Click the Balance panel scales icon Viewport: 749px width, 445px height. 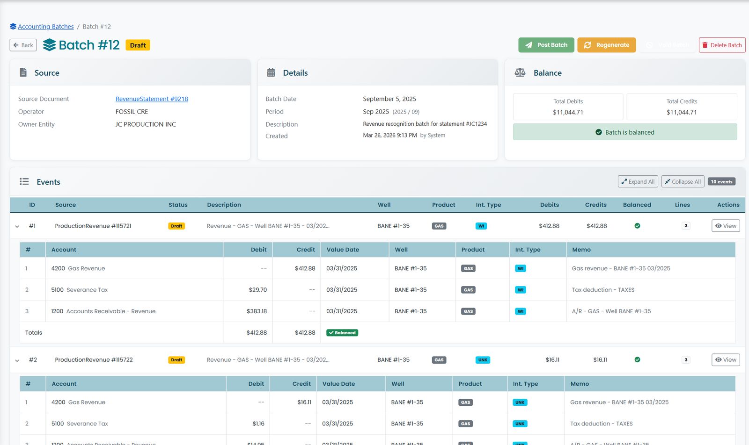[520, 72]
